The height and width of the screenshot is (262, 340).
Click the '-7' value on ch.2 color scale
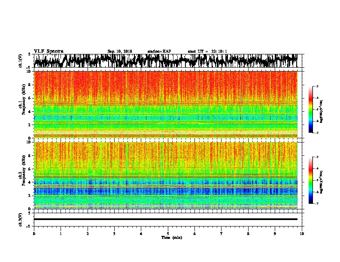click(316, 203)
